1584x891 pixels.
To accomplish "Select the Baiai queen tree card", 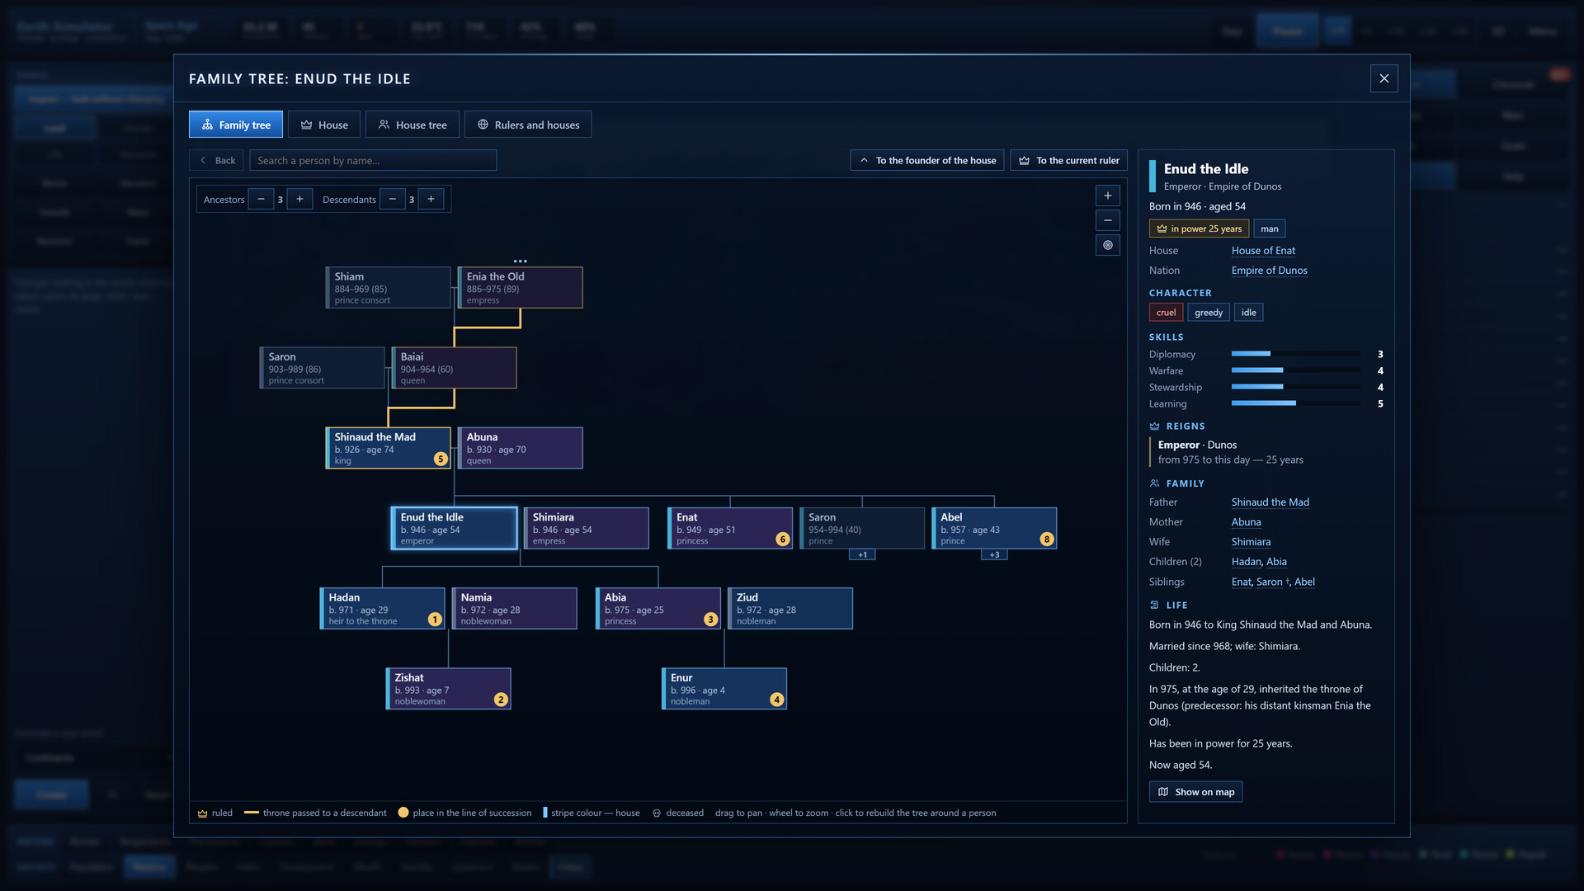I will [x=455, y=368].
